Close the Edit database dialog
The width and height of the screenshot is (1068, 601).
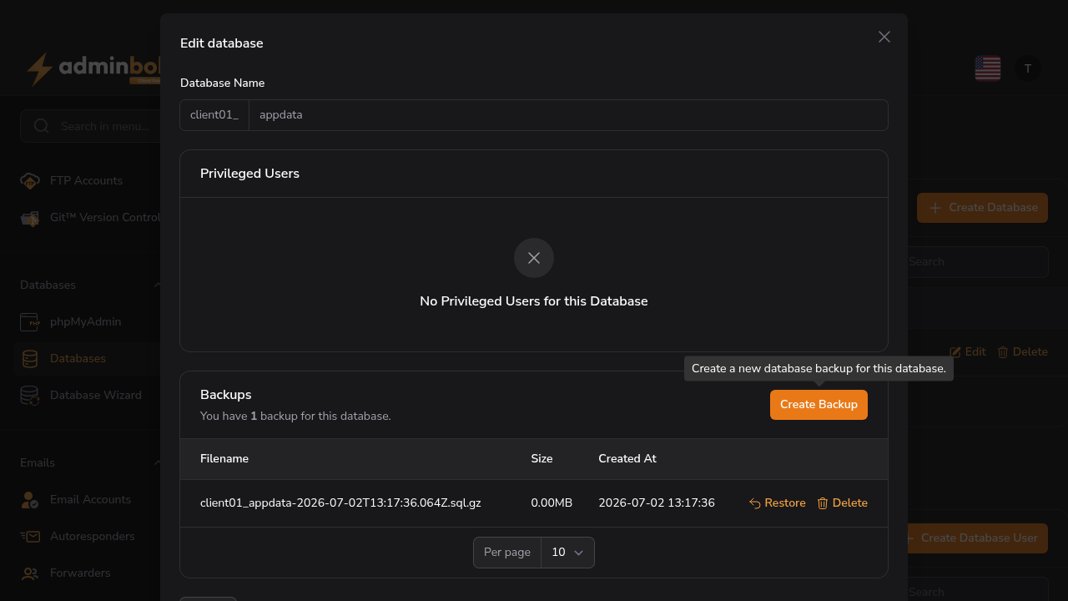[884, 37]
